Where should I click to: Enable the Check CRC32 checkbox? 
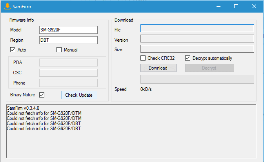pos(143,58)
